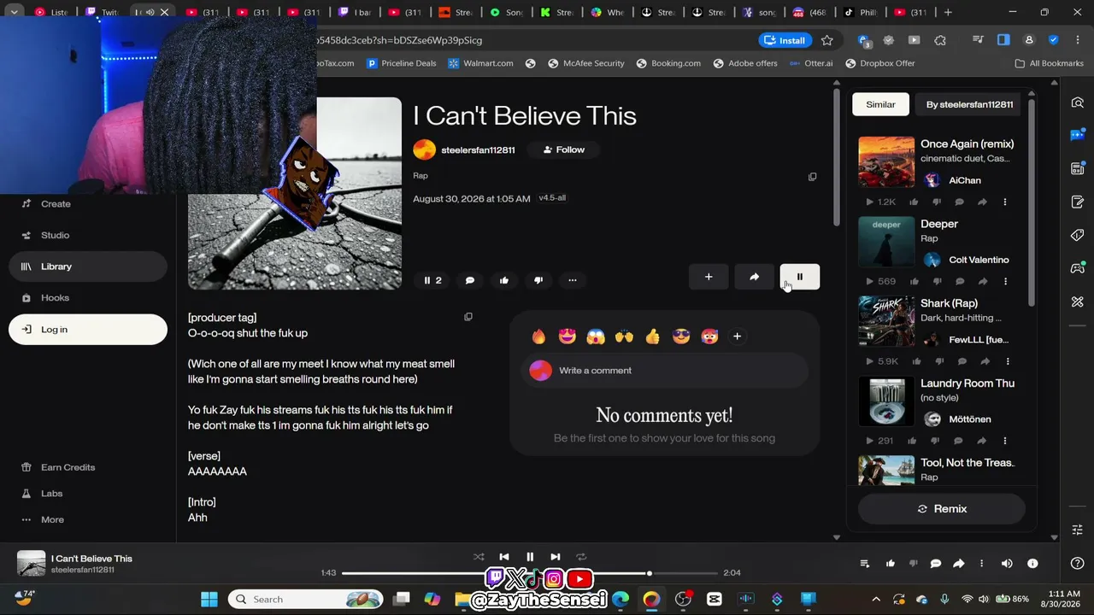Open Create in the sidebar
The width and height of the screenshot is (1094, 615).
[88, 204]
